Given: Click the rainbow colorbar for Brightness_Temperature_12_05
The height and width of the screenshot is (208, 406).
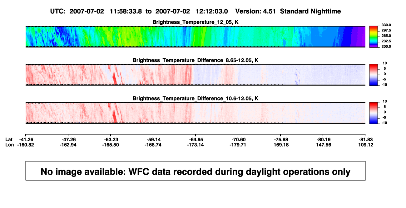Looking at the screenshot, I should [x=374, y=36].
